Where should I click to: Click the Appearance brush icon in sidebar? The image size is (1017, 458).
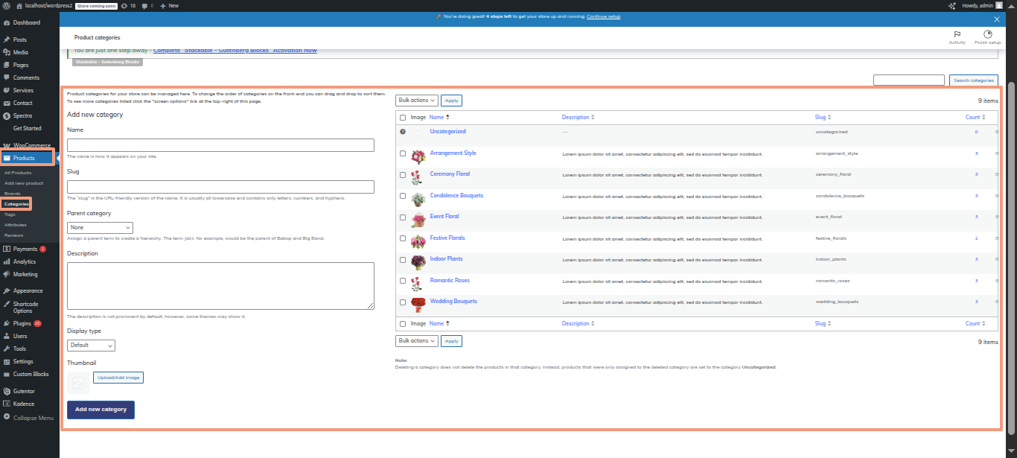click(7, 291)
